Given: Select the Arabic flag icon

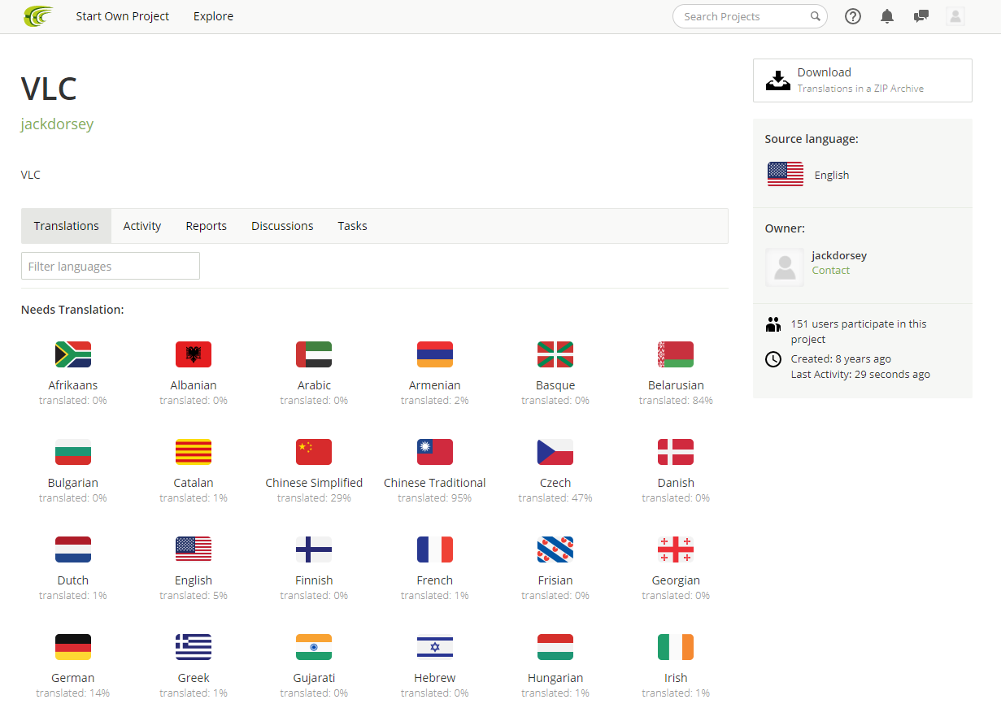Looking at the screenshot, I should tap(314, 354).
